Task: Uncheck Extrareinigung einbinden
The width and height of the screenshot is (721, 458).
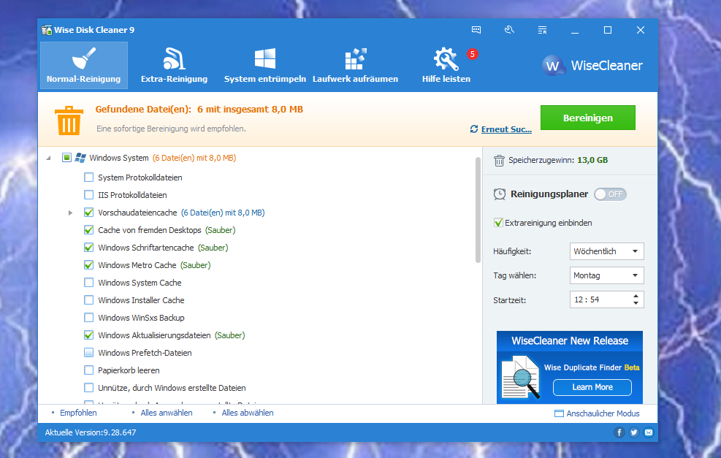Action: tap(498, 223)
